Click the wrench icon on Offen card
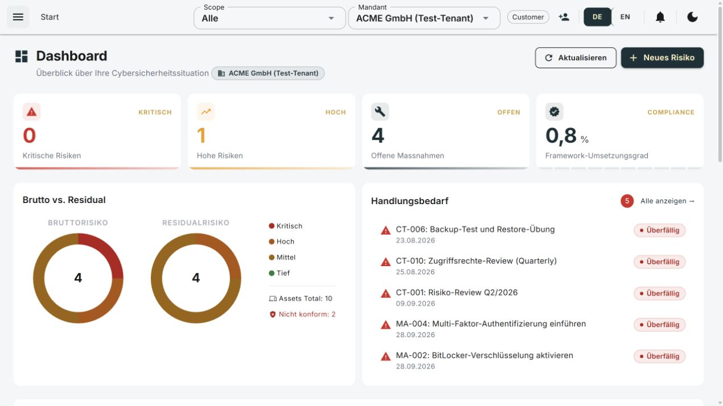 click(x=380, y=112)
